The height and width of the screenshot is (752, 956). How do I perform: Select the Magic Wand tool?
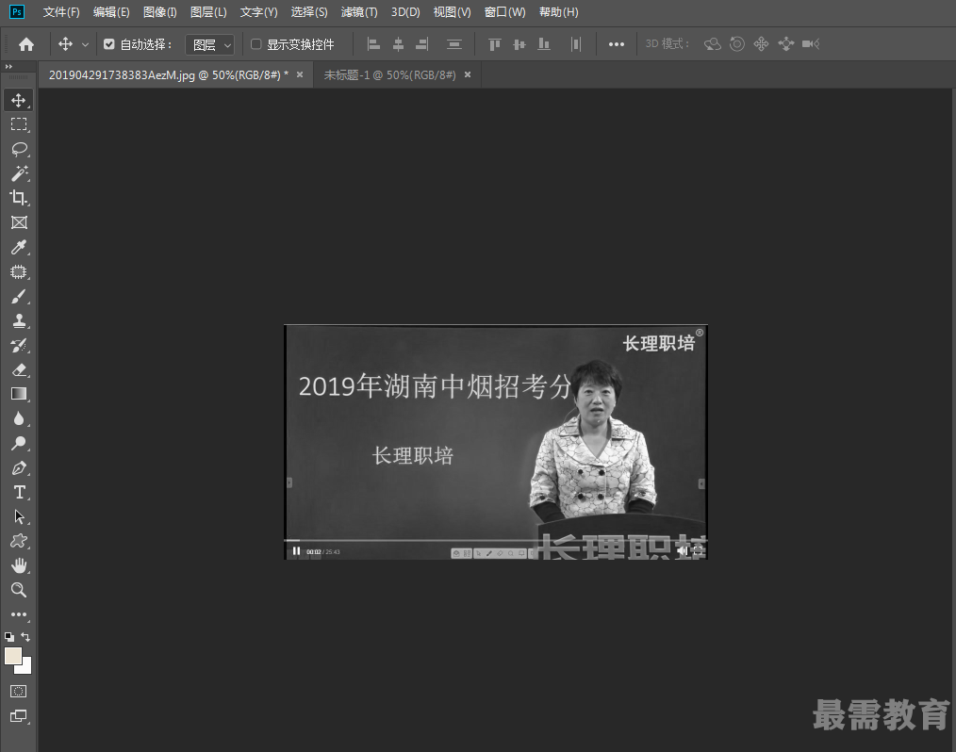click(19, 173)
